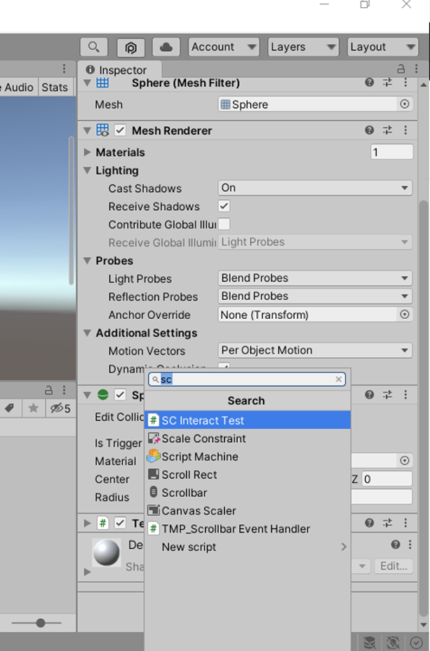Open the Account dropdown button
The width and height of the screenshot is (430, 651).
(224, 47)
